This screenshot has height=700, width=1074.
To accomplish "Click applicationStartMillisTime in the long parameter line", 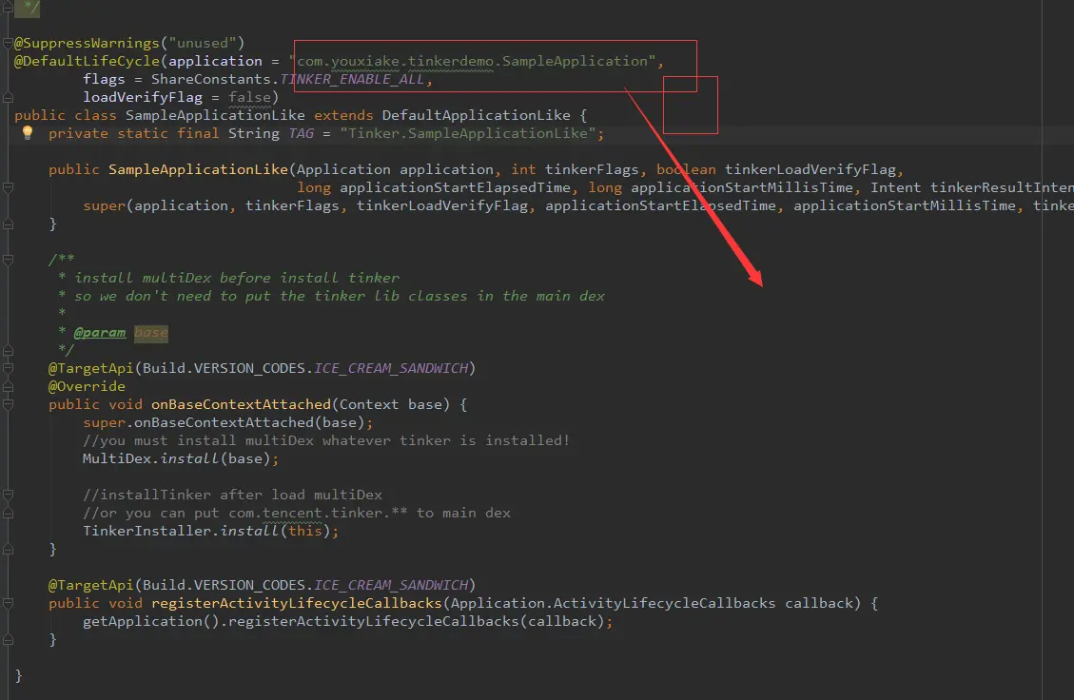I will [x=742, y=187].
